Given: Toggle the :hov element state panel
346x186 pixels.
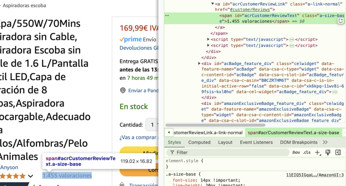Looking at the screenshot, I should pos(296,152).
